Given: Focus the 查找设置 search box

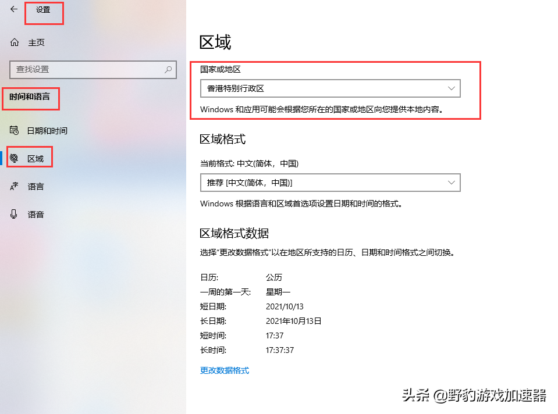Looking at the screenshot, I should 93,69.
